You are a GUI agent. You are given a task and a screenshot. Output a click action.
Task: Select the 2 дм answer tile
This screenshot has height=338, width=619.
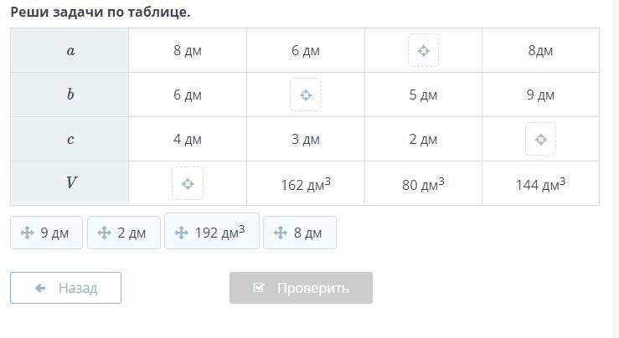[x=124, y=233]
